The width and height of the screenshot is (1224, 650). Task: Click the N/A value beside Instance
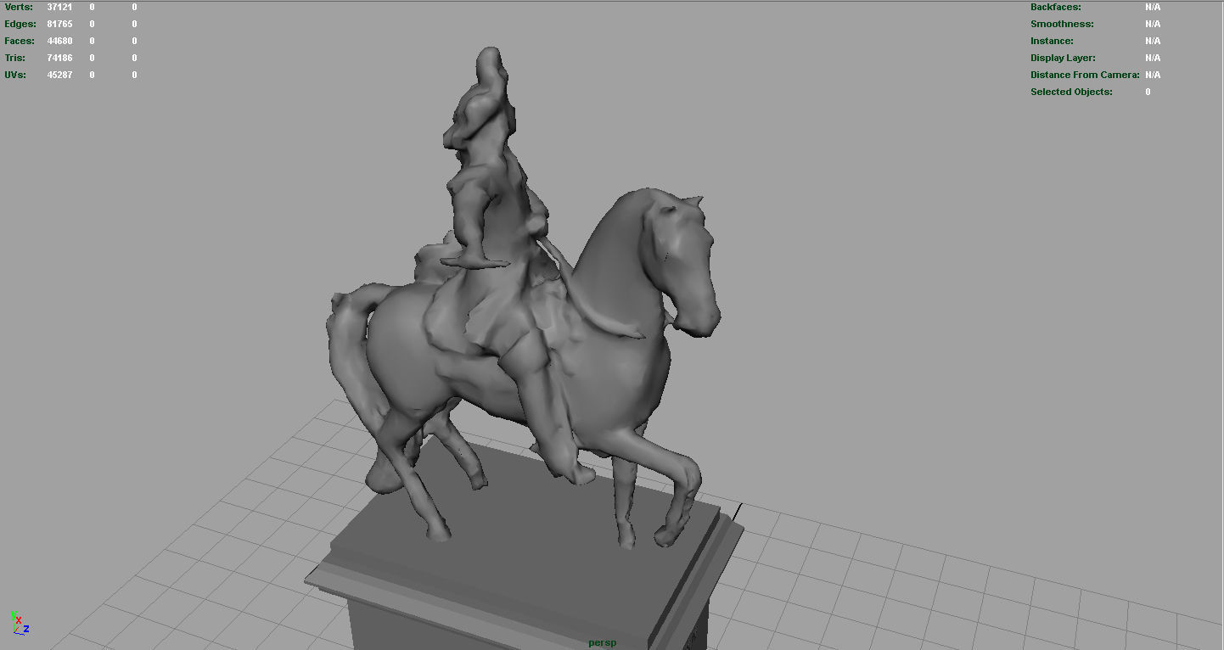pyautogui.click(x=1153, y=41)
